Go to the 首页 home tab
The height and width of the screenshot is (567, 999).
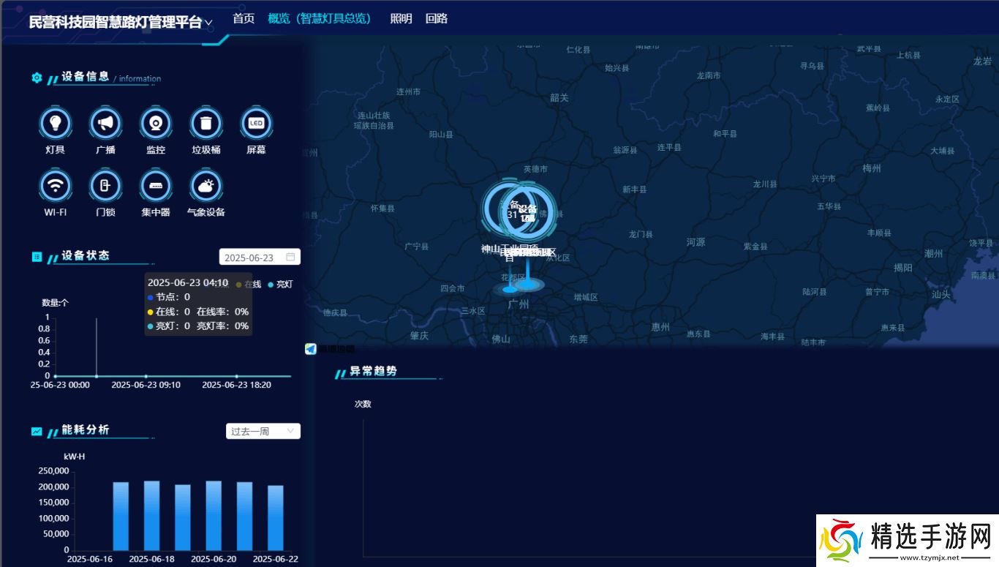[244, 18]
